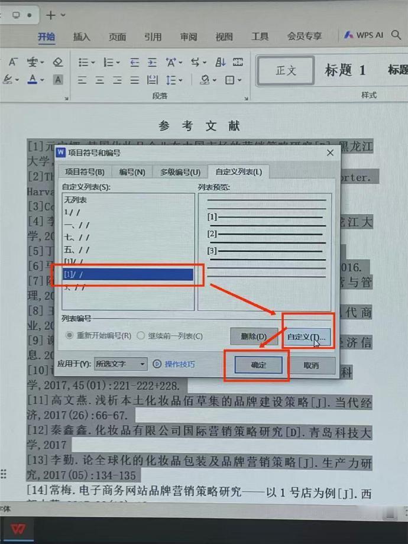Image resolution: width=408 pixels, height=544 pixels.
Task: Close the 项目符号和编号 dialog
Action: (330, 153)
